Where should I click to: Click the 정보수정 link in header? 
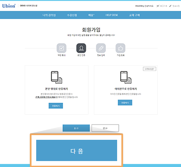[176, 6]
